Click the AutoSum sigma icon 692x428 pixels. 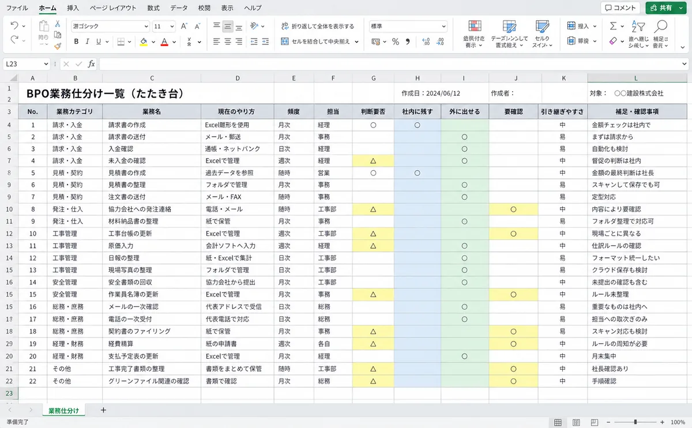[613, 26]
